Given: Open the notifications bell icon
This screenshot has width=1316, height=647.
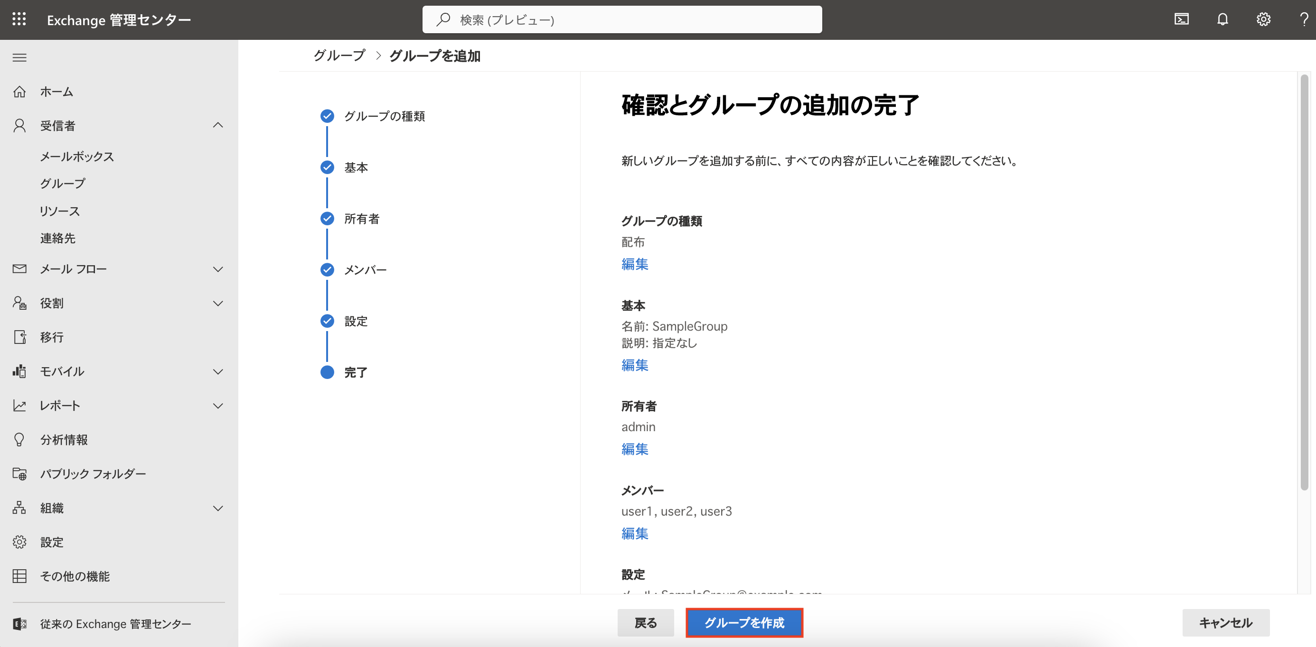Looking at the screenshot, I should coord(1222,19).
